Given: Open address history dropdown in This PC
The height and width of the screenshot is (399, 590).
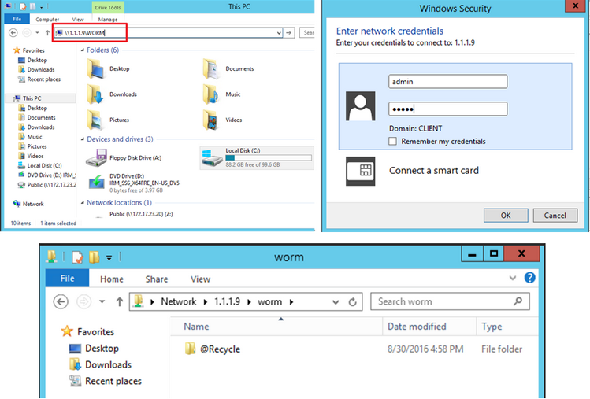Looking at the screenshot, I should tap(279, 33).
